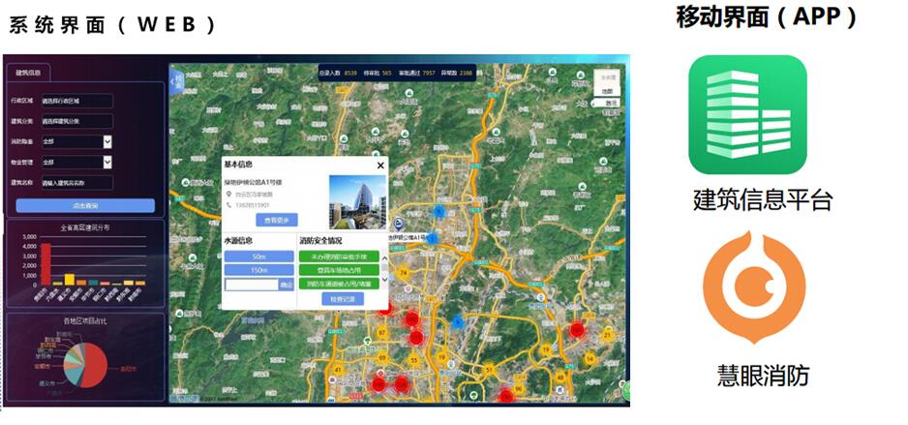Click the 登高车场地占用 green tag

tap(339, 270)
